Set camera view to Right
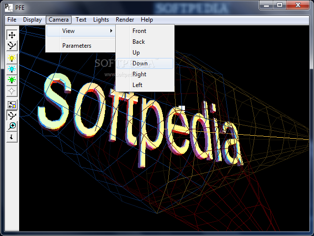 coord(145,74)
